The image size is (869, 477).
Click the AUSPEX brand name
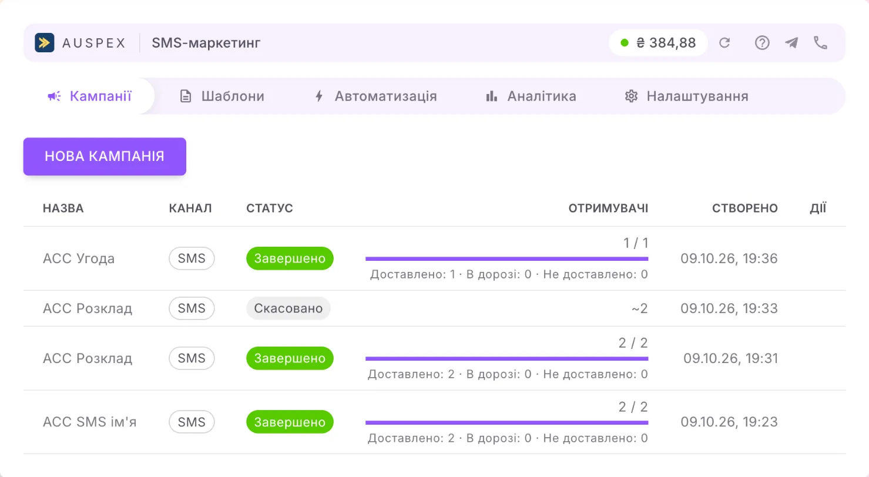[x=93, y=43]
